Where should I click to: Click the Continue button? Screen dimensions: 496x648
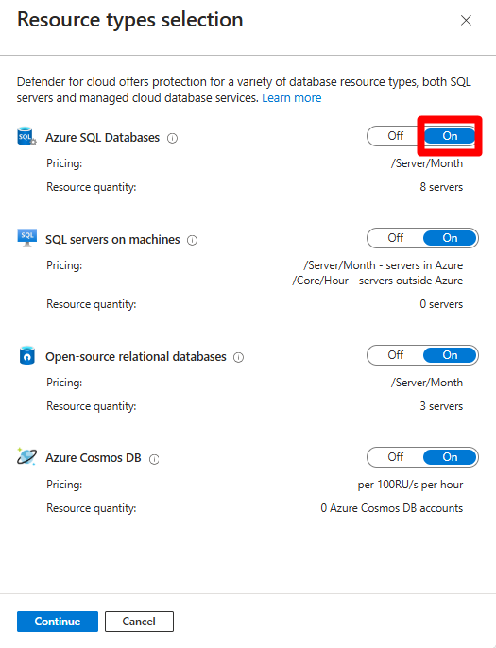pos(58,622)
